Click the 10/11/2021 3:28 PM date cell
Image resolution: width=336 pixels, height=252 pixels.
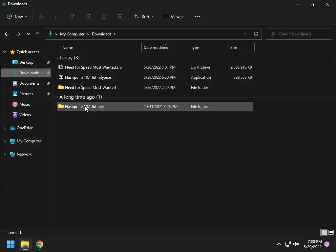click(x=161, y=107)
